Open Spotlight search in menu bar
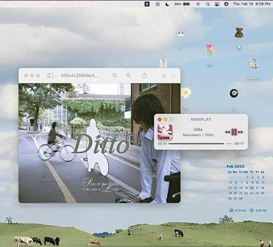Image resolution: width=273 pixels, height=247 pixels. point(207,4)
